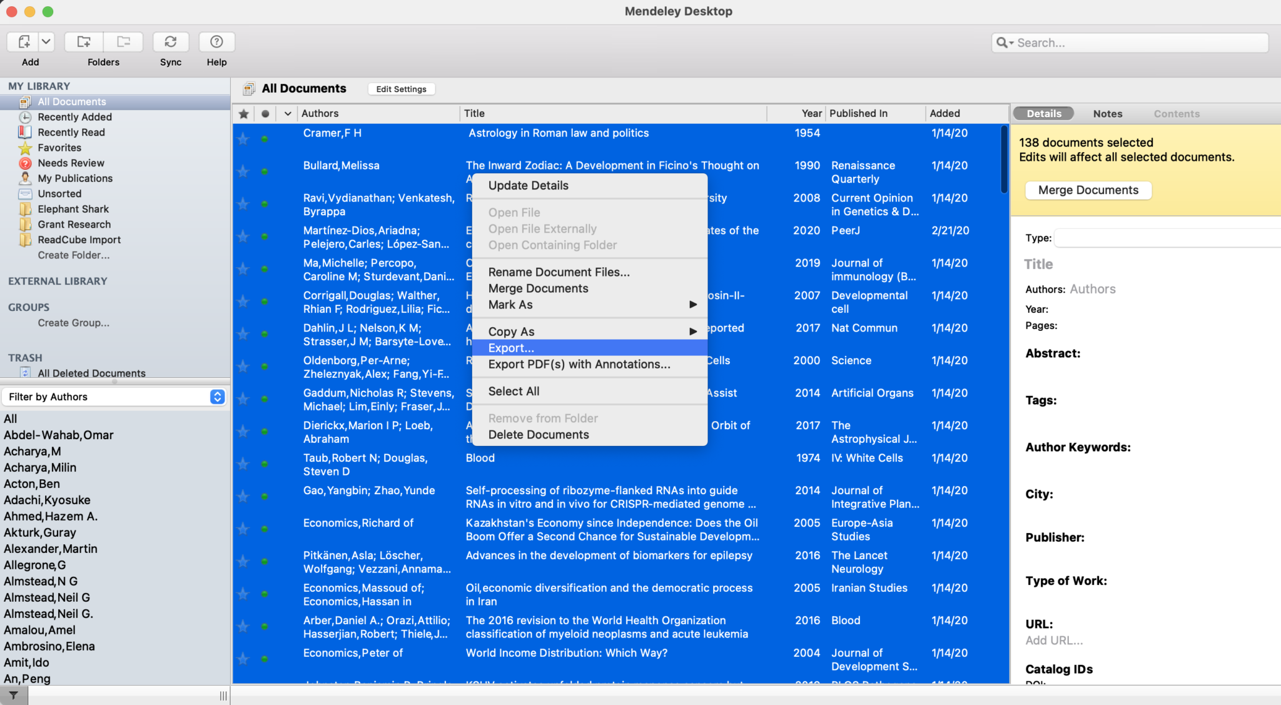Toggle read status dot for Taub's Blood paper
Screen dimensions: 1281x705
[265, 464]
